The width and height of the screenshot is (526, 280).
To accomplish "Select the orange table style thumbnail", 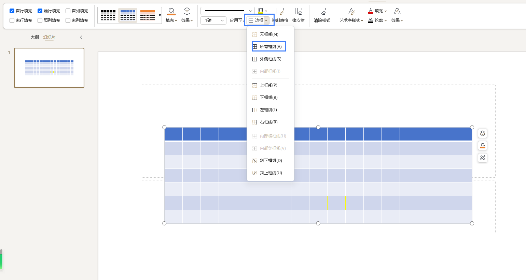I will tap(148, 15).
